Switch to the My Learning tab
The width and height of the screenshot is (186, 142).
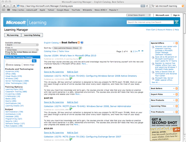pyautogui.click(x=13, y=35)
